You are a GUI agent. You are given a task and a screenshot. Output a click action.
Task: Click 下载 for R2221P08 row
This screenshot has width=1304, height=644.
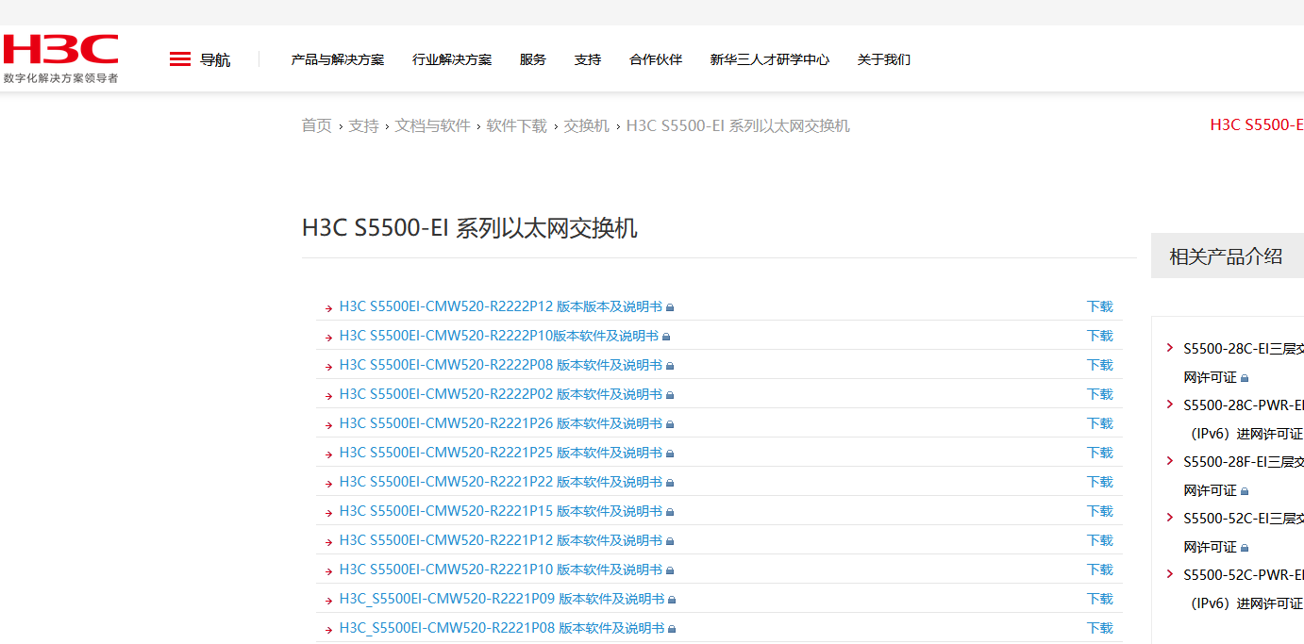coord(1100,628)
